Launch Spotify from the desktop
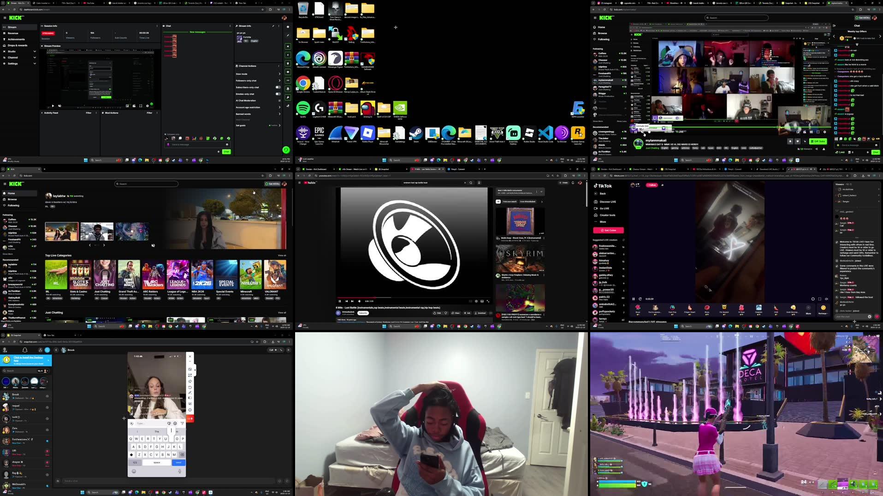 pos(303,107)
